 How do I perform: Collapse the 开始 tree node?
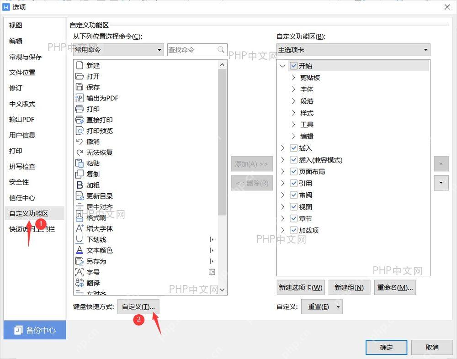(282, 66)
